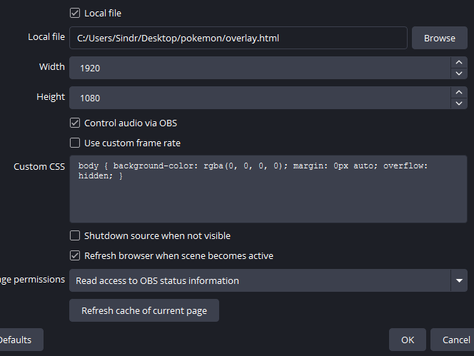Click the Height value field
Screen dimensions: 474x356
(258, 98)
